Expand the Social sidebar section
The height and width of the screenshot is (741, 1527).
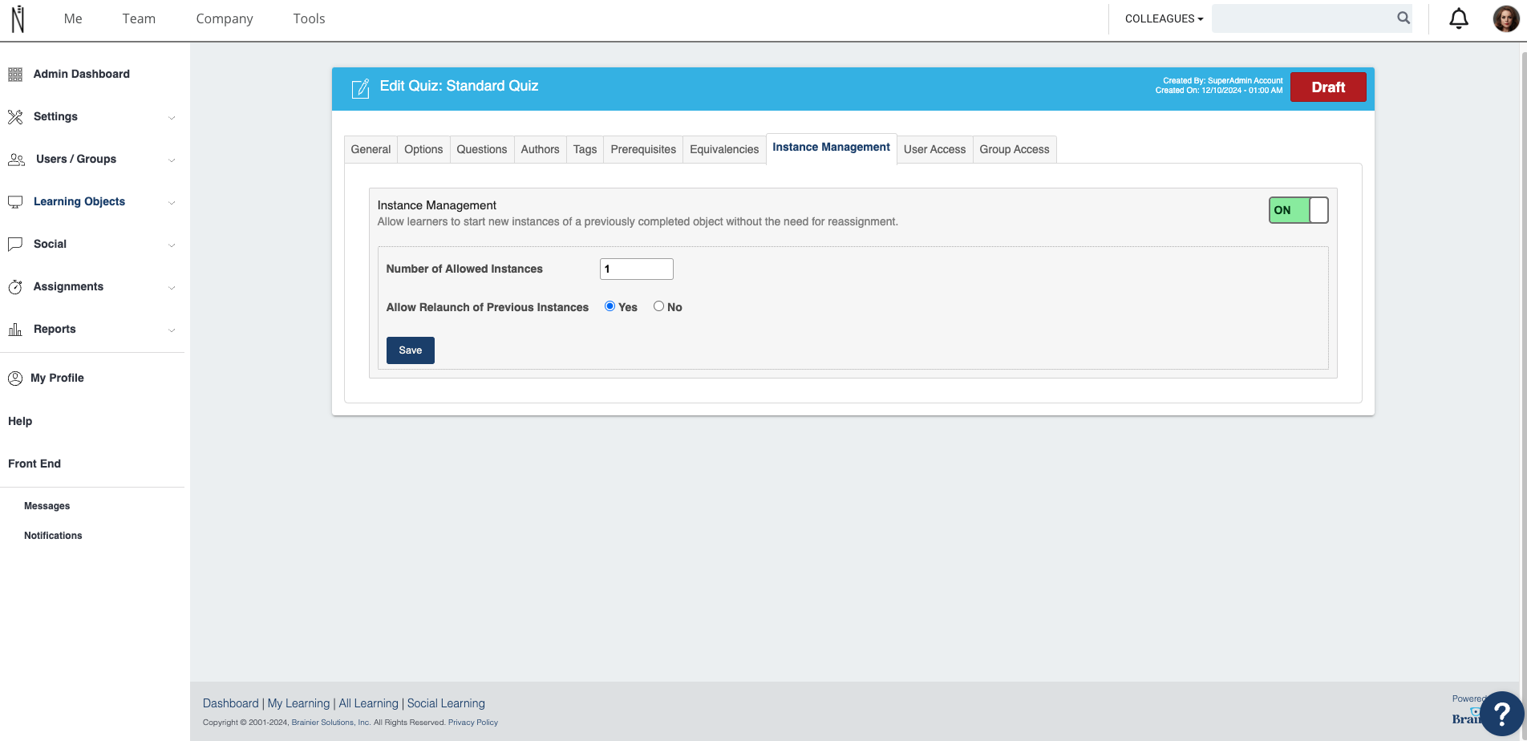click(172, 245)
